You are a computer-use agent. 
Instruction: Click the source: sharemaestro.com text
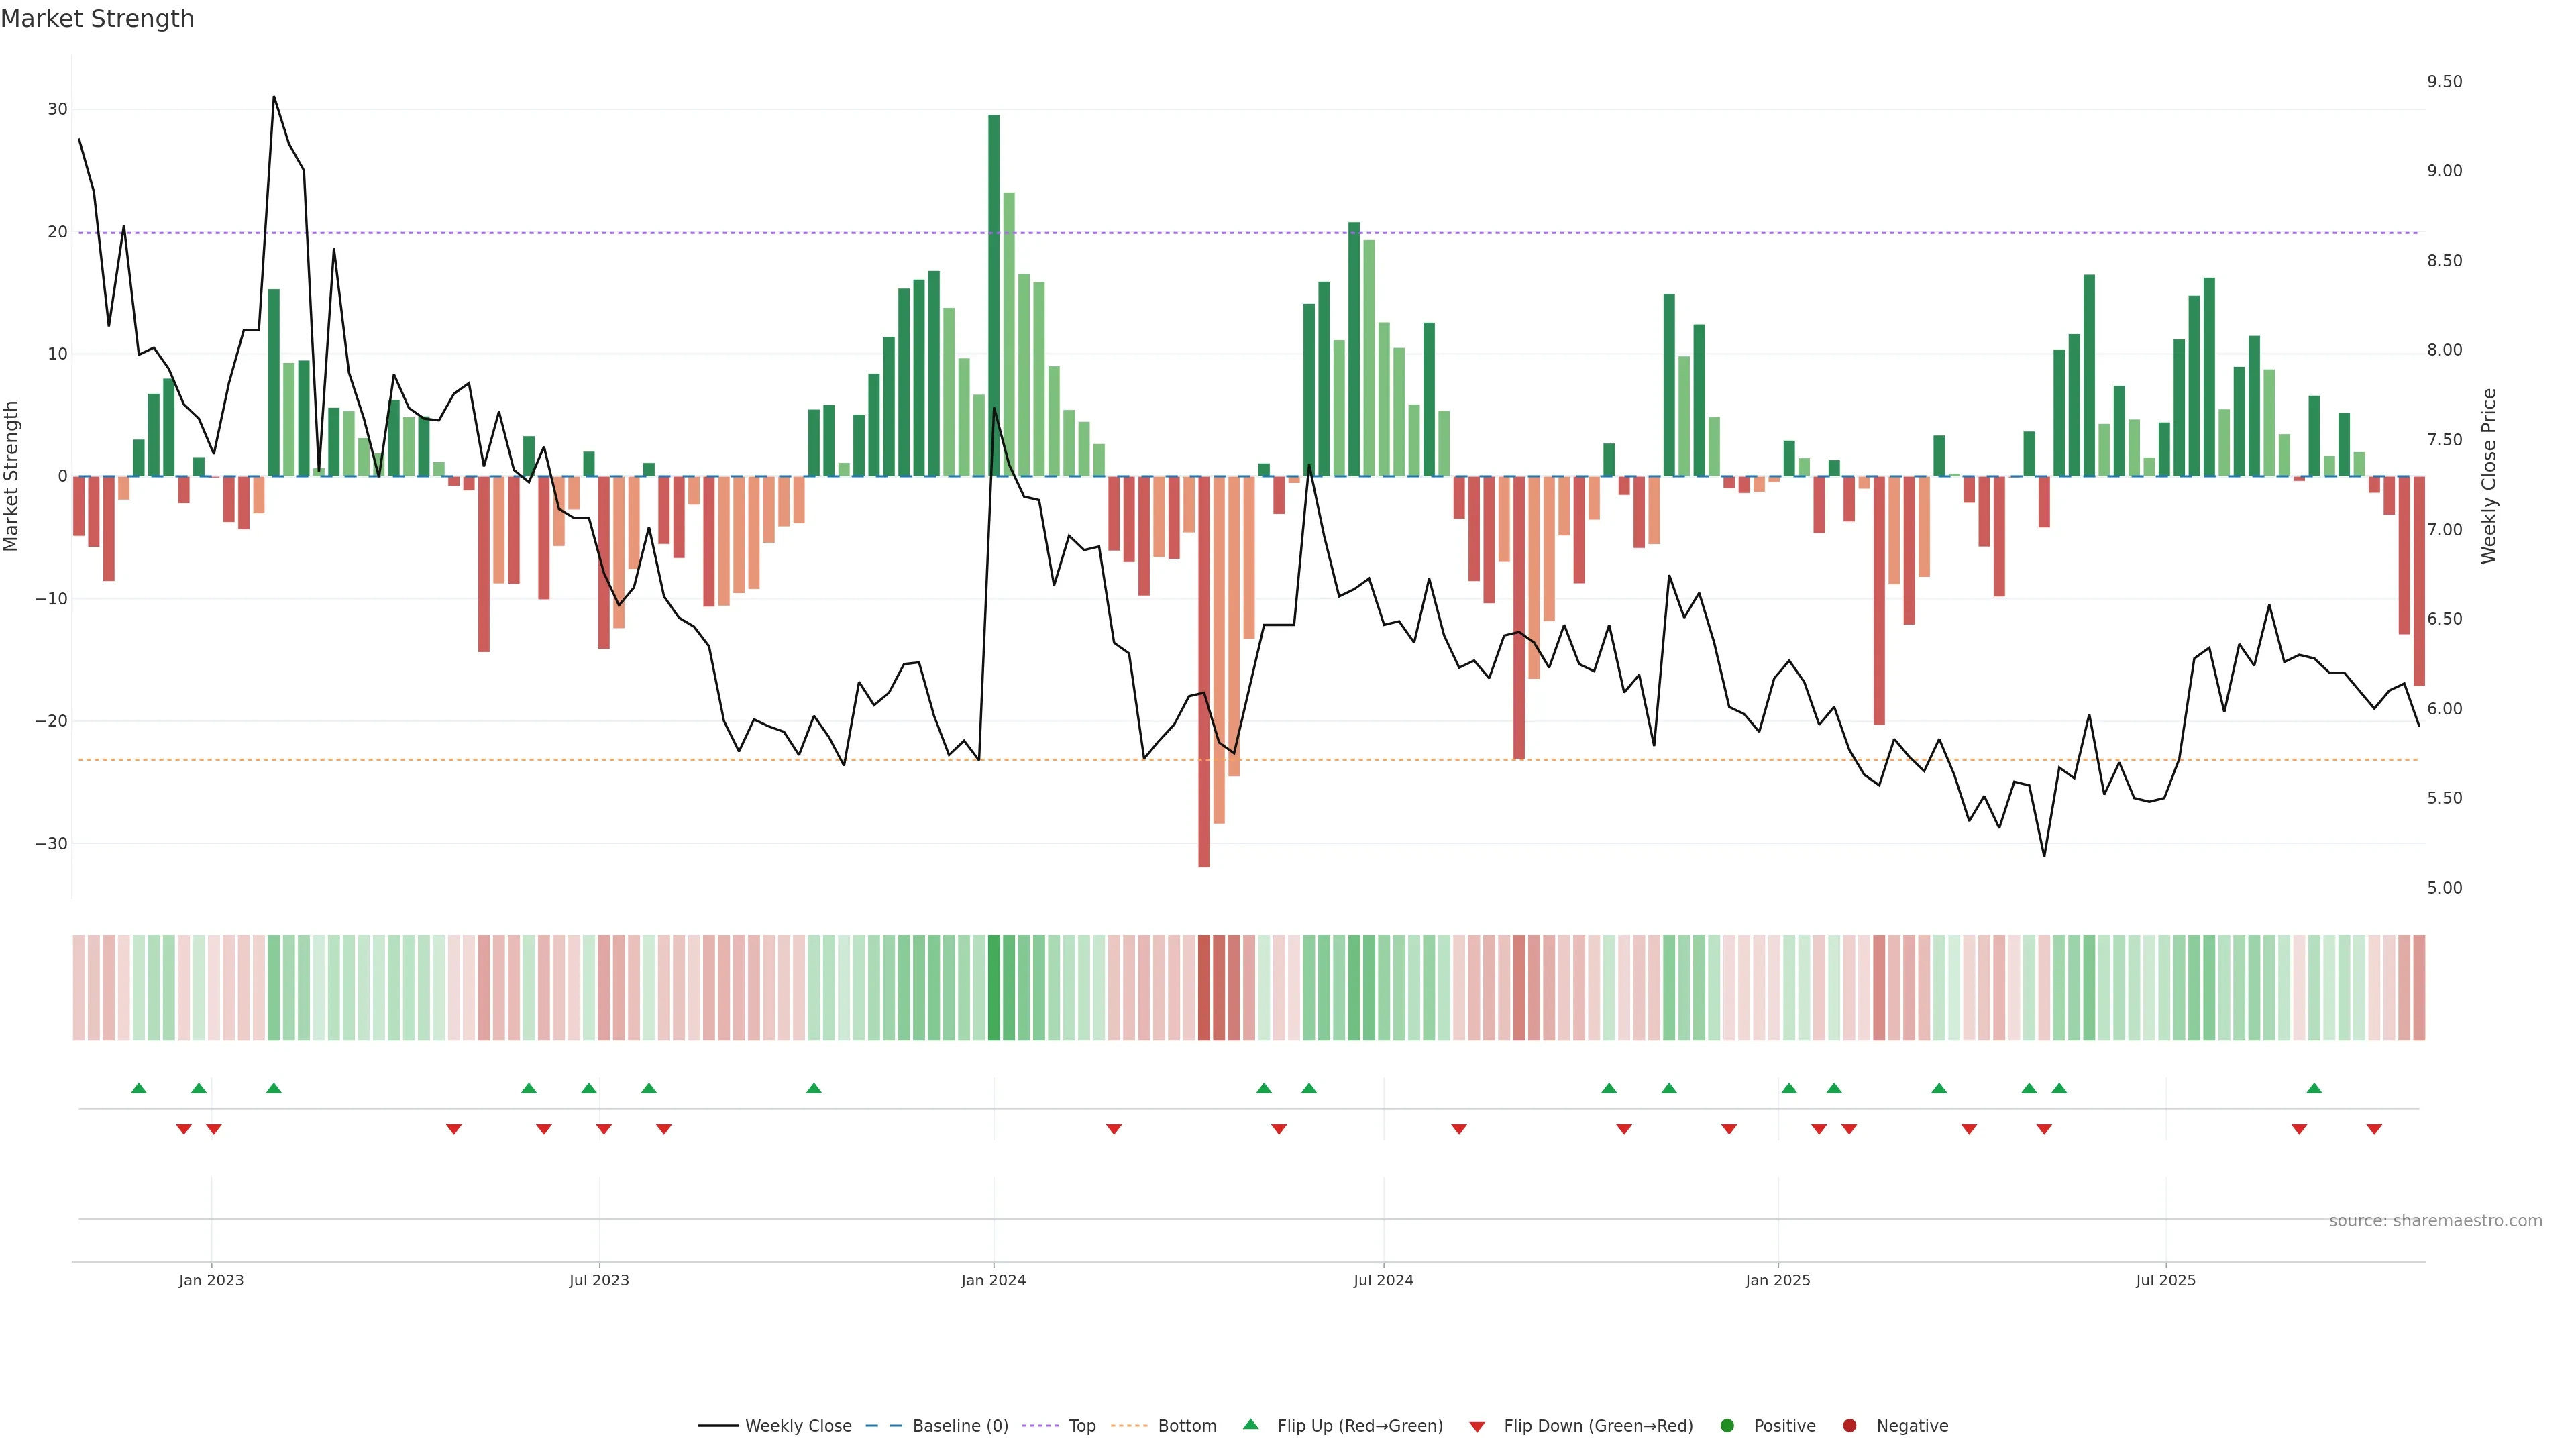pyautogui.click(x=2435, y=1220)
